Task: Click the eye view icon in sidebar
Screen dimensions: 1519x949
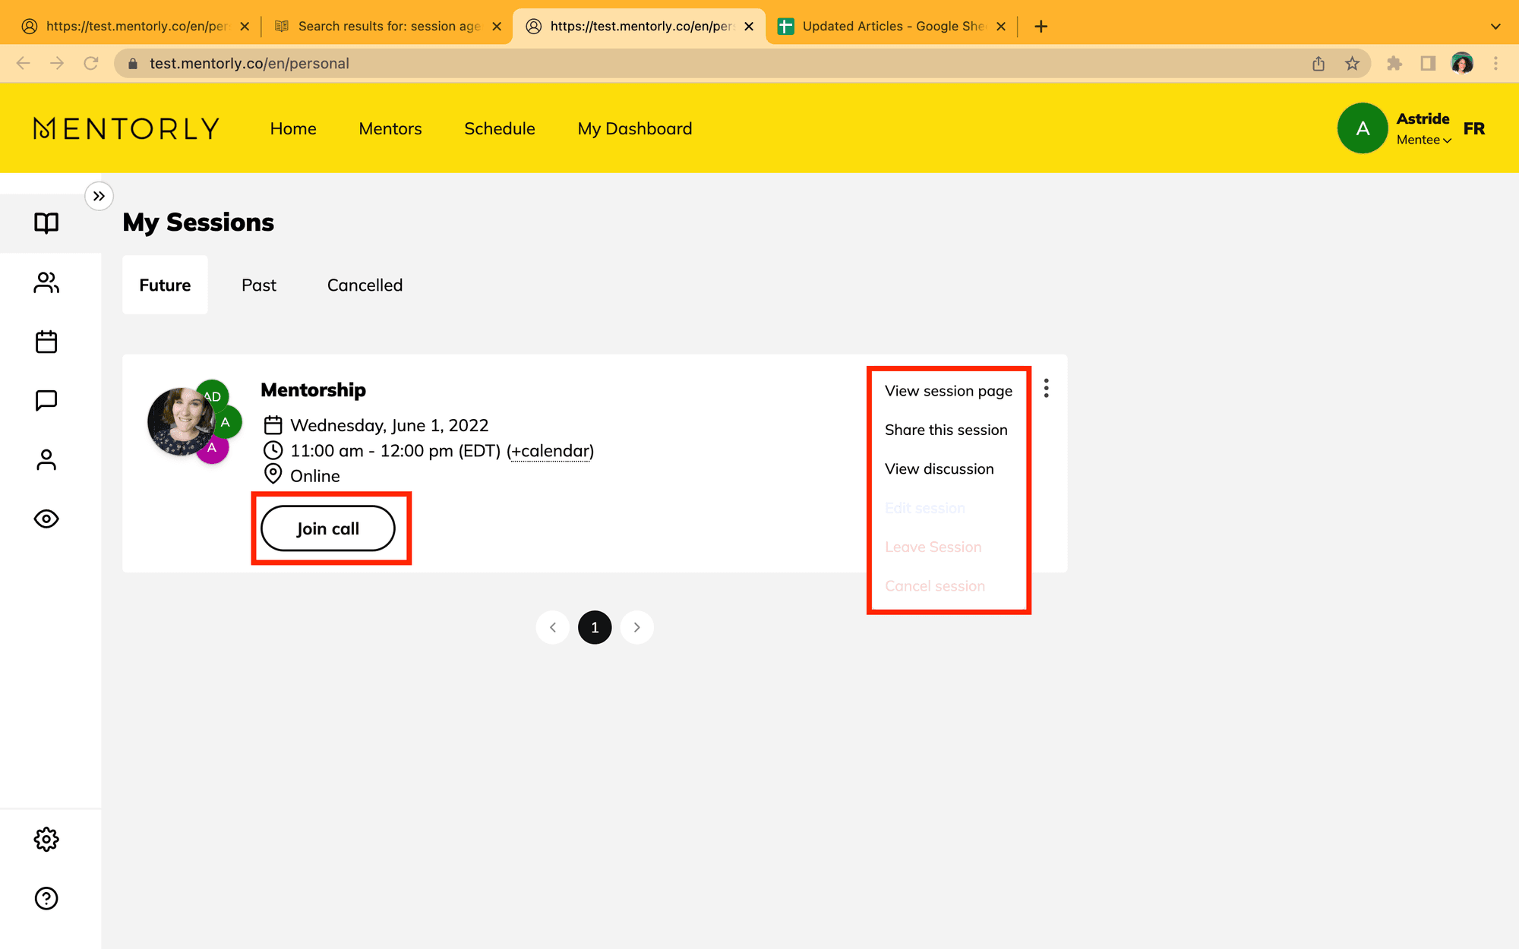Action: [x=46, y=519]
